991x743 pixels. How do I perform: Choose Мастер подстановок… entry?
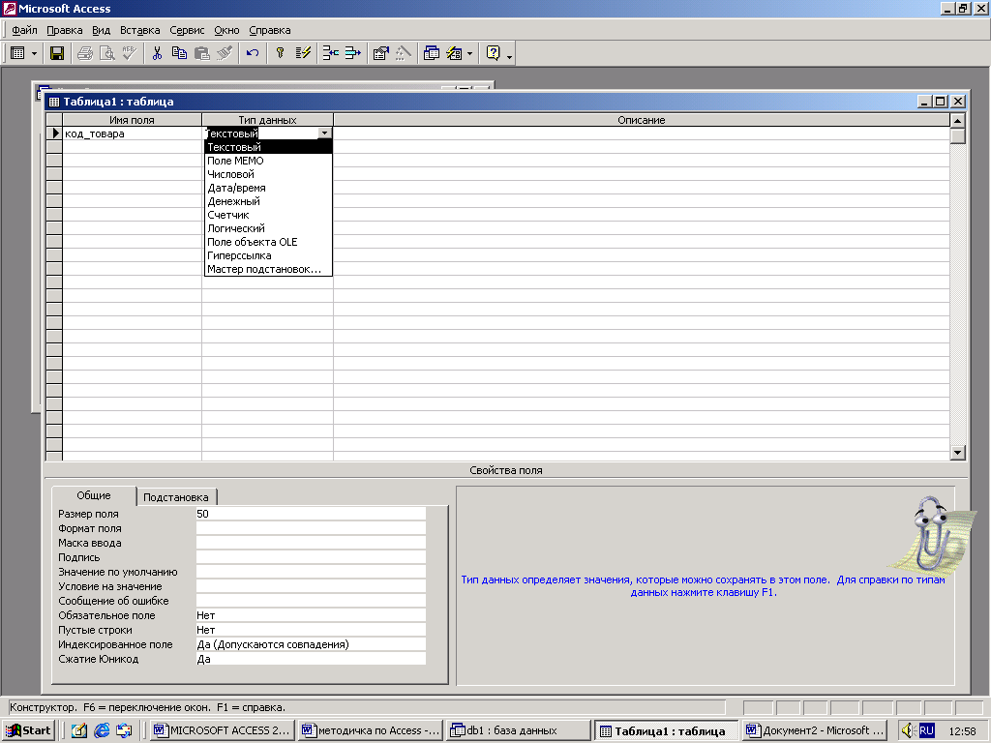[269, 269]
